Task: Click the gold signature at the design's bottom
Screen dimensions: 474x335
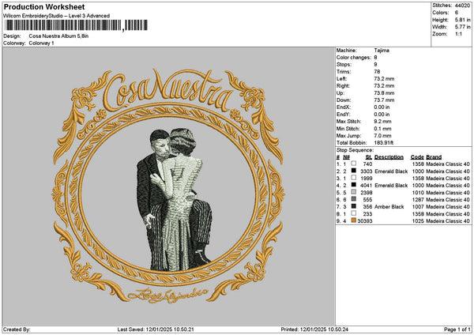Action: pos(167,295)
